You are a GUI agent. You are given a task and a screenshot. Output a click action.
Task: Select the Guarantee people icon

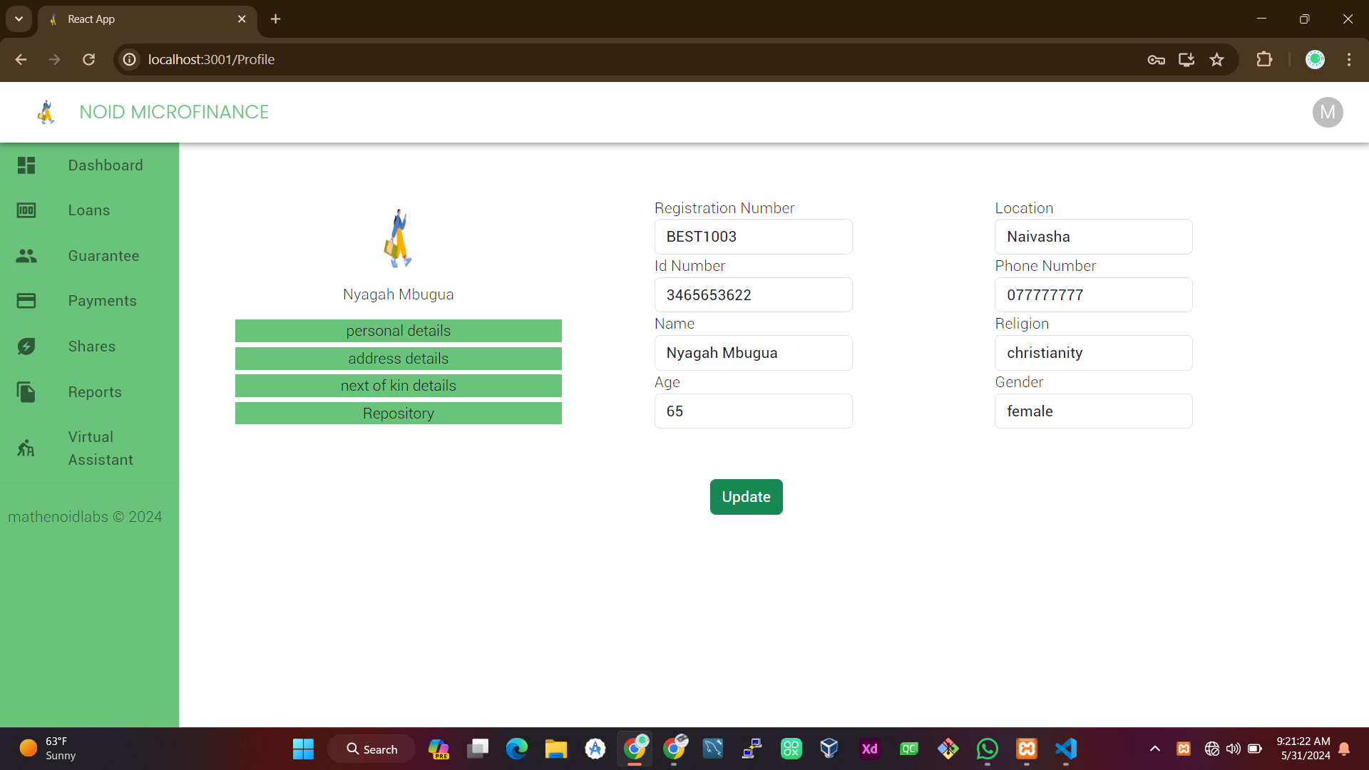click(x=26, y=256)
